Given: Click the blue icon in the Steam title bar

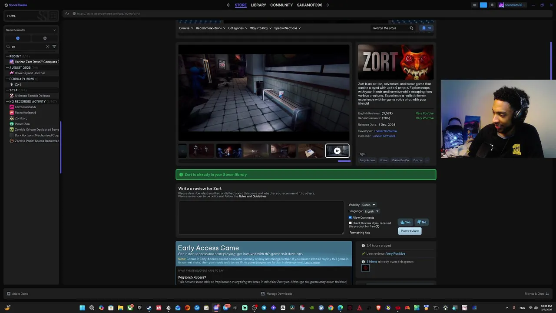Looking at the screenshot, I should 483,5.
